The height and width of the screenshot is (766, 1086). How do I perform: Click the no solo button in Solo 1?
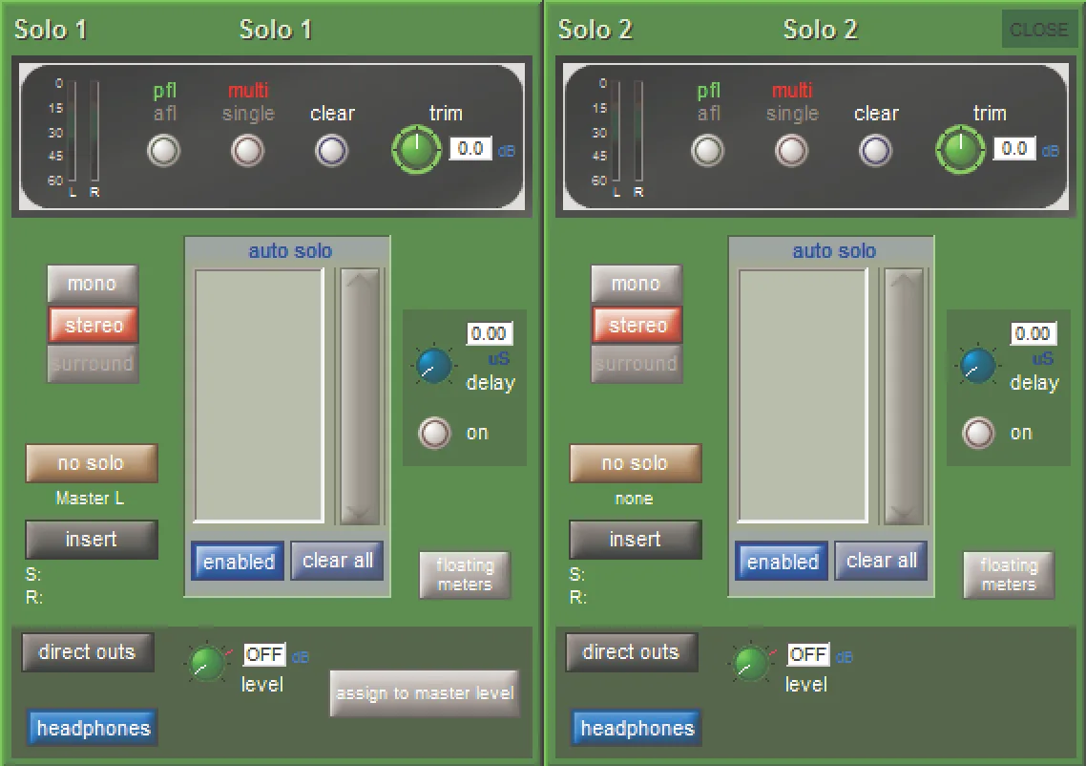click(92, 463)
